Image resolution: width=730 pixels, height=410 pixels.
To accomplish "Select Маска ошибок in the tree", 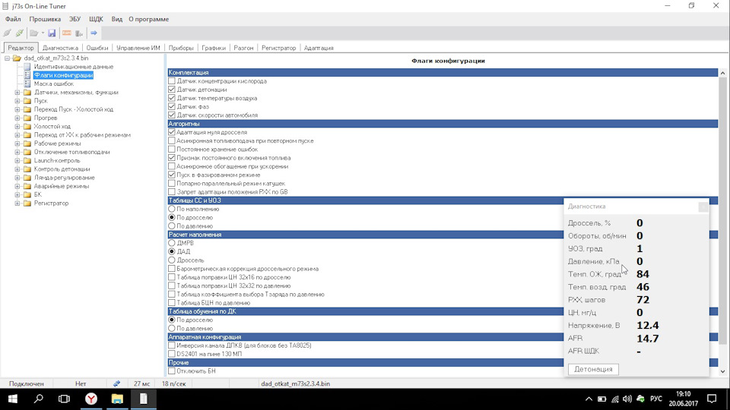I will point(53,84).
